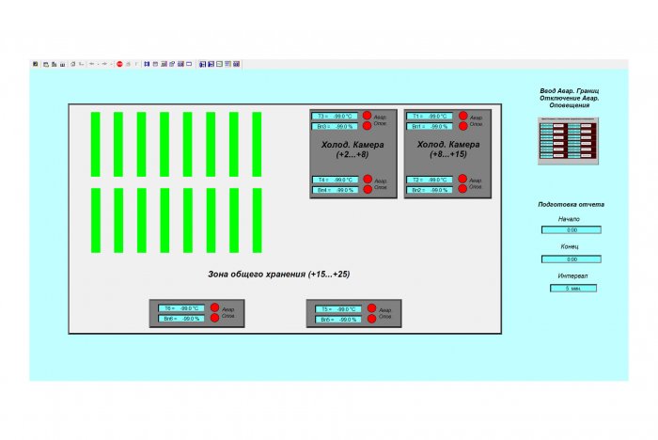Click the back arrow toolbar icon
658x440 pixels.
pos(91,64)
